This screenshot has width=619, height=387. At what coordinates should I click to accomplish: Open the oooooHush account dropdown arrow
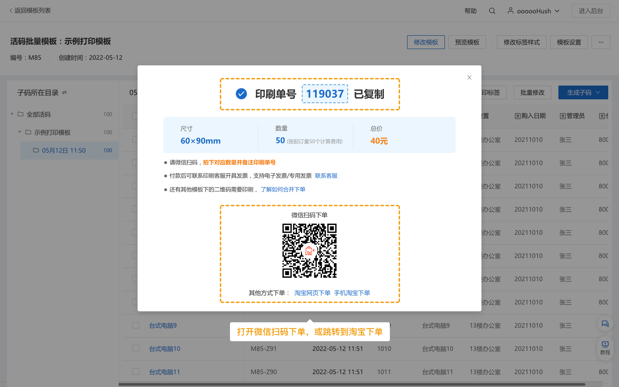[557, 11]
